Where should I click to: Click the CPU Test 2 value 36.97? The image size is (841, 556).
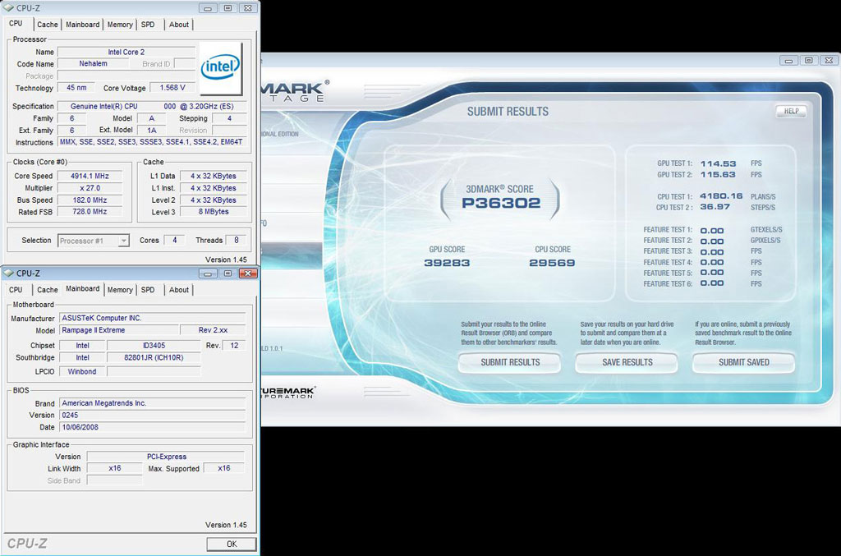point(715,207)
